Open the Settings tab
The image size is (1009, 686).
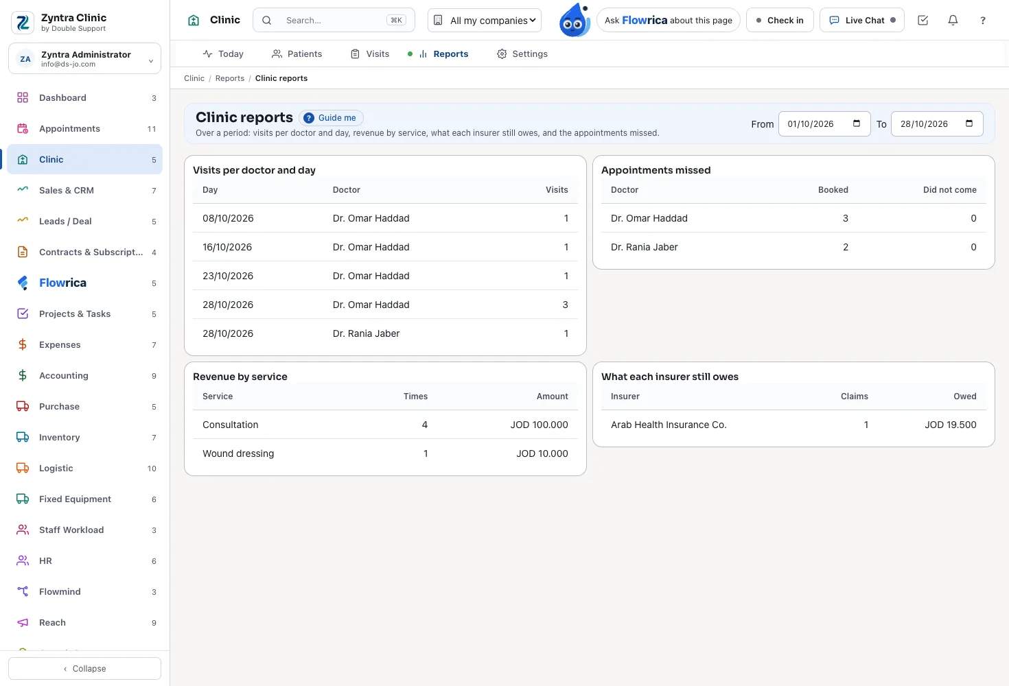(x=522, y=54)
